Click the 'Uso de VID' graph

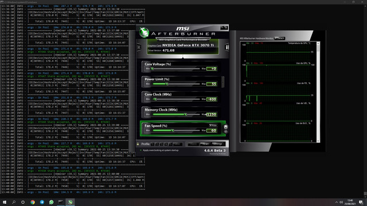(279, 113)
